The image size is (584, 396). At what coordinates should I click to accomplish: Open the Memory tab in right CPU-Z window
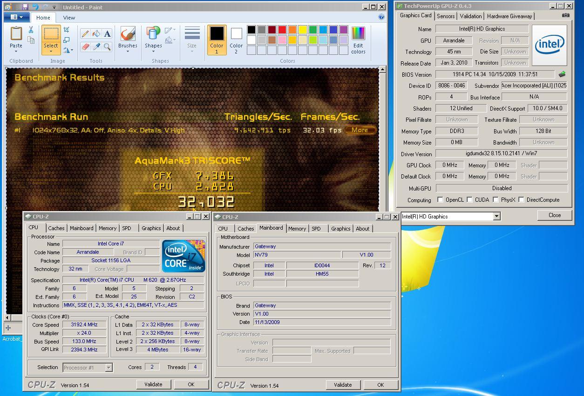(297, 229)
